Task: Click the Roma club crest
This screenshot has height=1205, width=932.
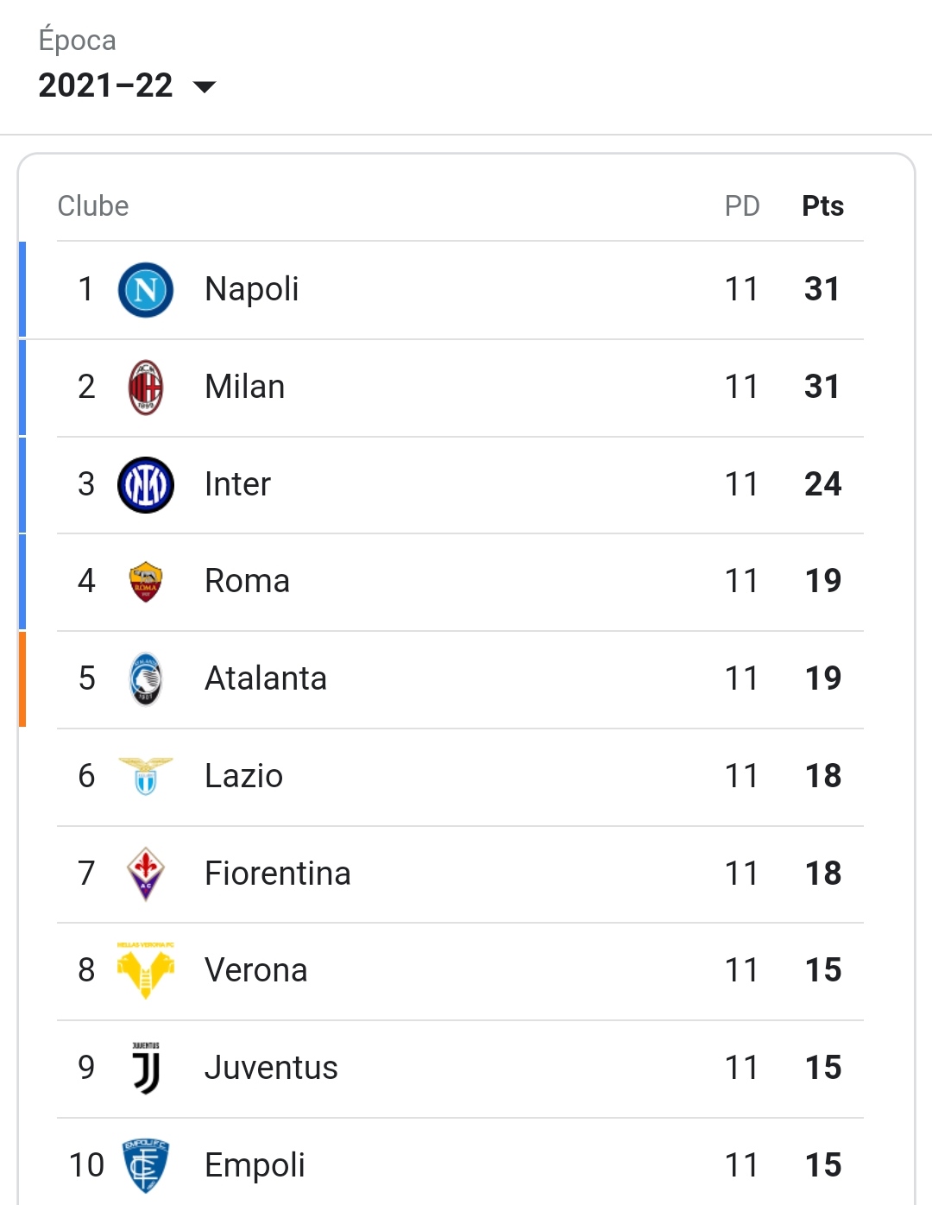Action: pyautogui.click(x=146, y=582)
